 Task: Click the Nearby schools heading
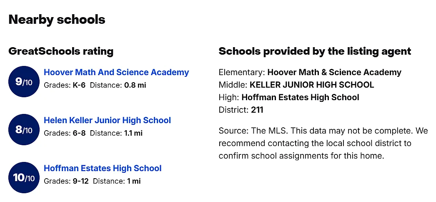pyautogui.click(x=57, y=20)
